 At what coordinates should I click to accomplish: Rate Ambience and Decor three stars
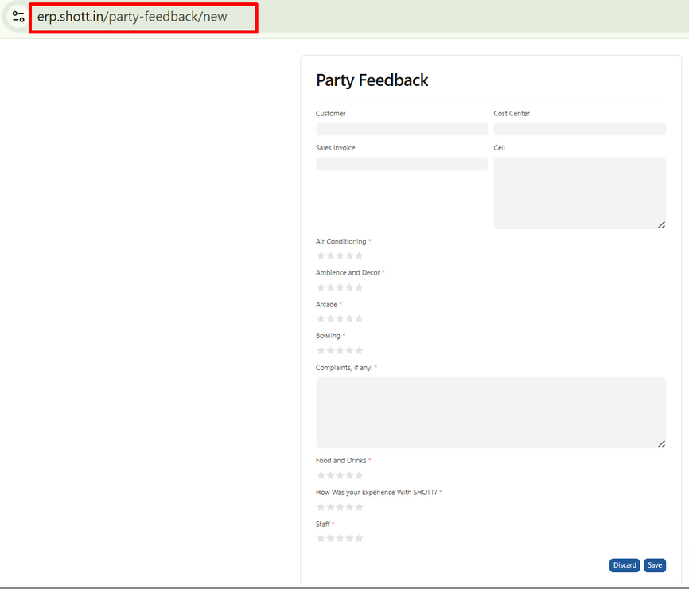[x=341, y=287]
